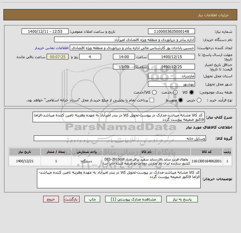
Task: Open مشاهده مدارک پیوستی (1) button
Action: (x=133, y=199)
